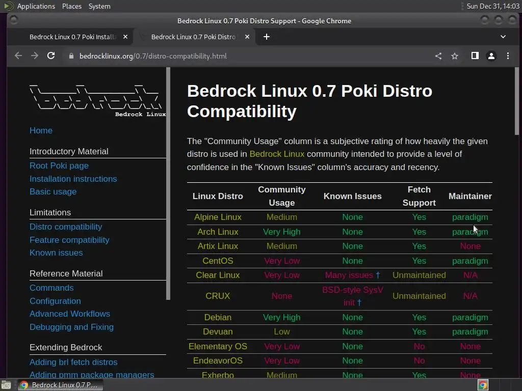
Task: Click the Linux Distro column header
Action: pos(218,196)
